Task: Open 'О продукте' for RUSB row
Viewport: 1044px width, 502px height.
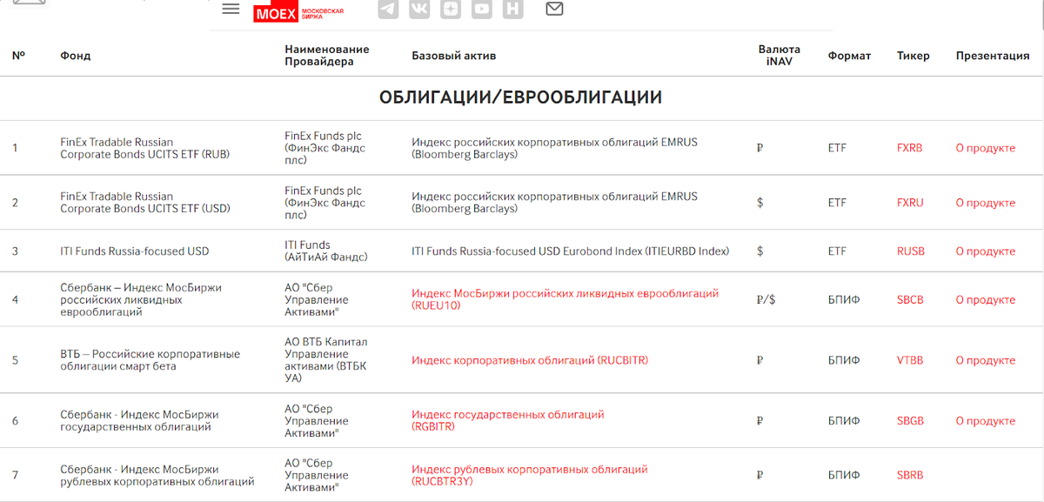Action: (x=986, y=251)
